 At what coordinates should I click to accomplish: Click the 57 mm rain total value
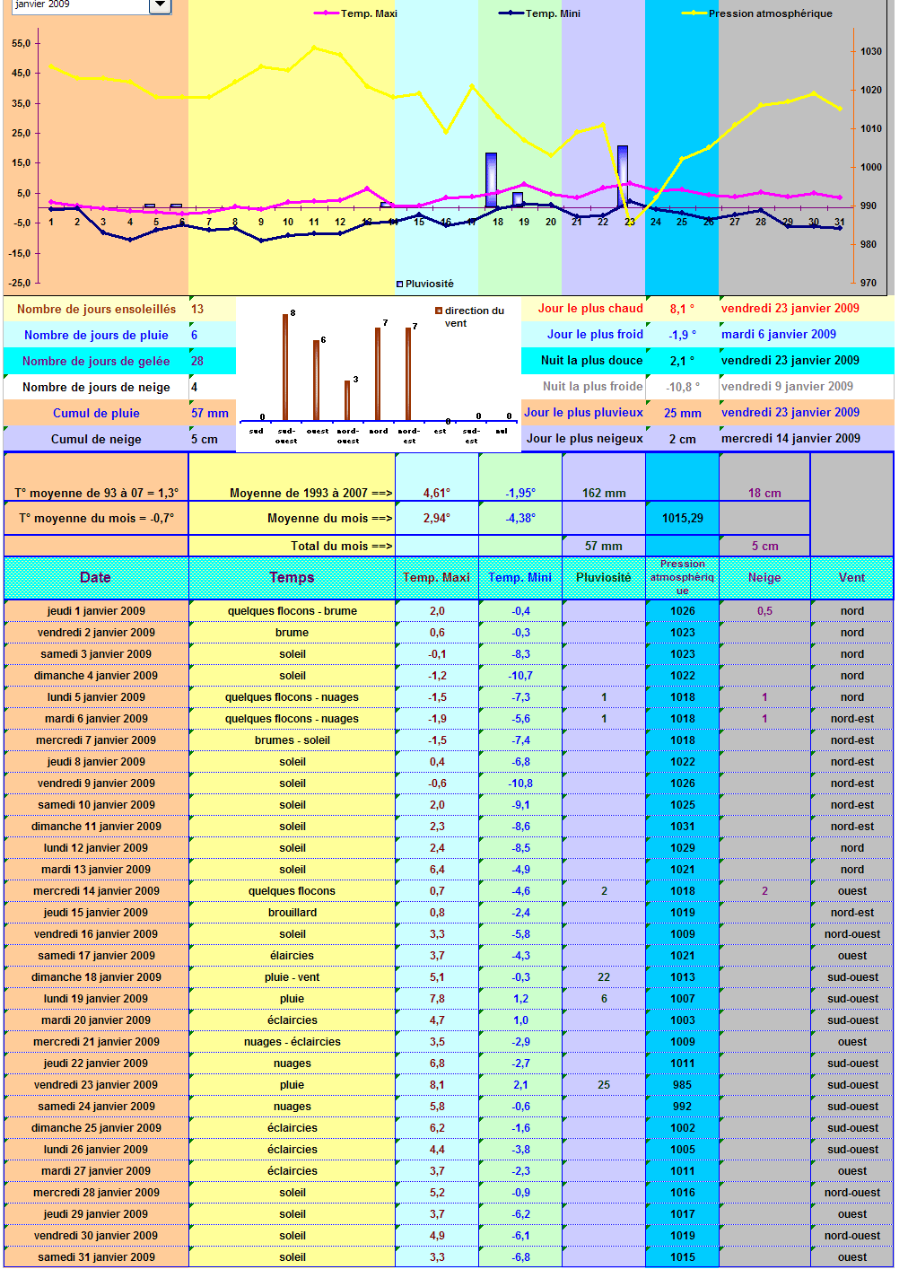210,413
